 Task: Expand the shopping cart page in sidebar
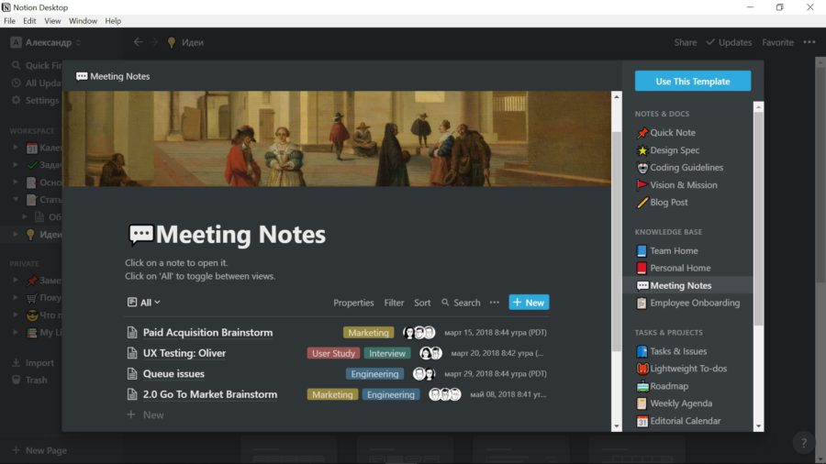16,297
